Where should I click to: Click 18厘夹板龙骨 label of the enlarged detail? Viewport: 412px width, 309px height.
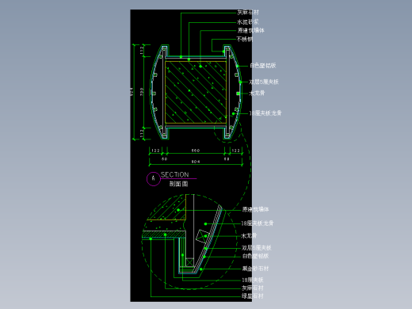[x=257, y=223]
